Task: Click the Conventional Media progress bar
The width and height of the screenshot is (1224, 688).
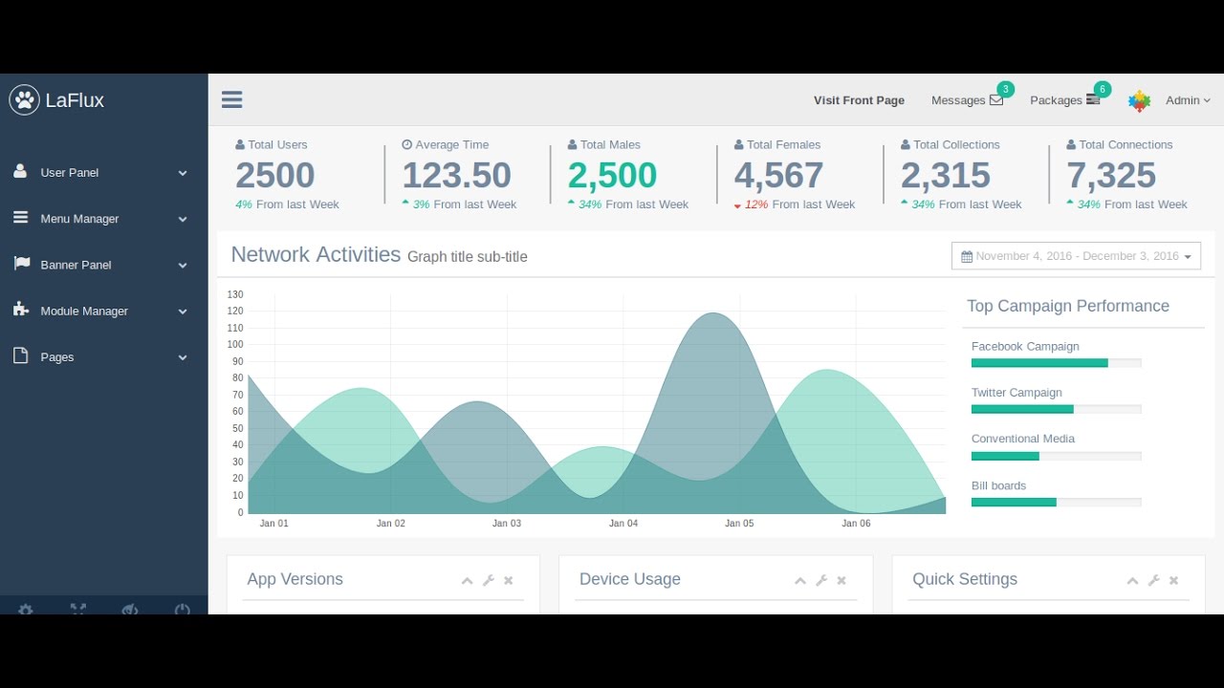Action: (x=1056, y=456)
